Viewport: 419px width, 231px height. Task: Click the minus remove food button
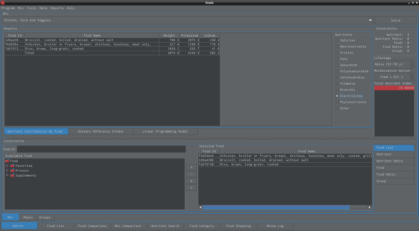click(191, 174)
